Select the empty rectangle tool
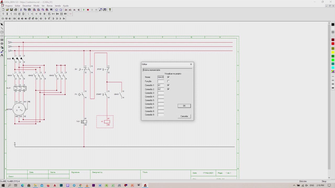335x188 pixels. 2,32
